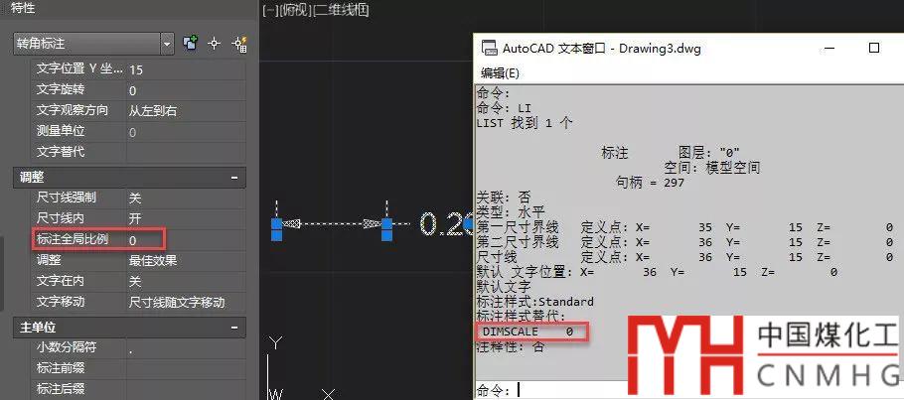Maximize the AutoCAD text window
This screenshot has height=400, width=904.
click(x=874, y=48)
